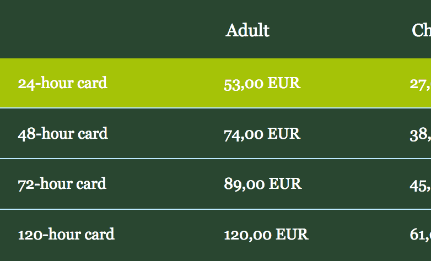Click the divider line above the 120-hour row

tap(215, 209)
